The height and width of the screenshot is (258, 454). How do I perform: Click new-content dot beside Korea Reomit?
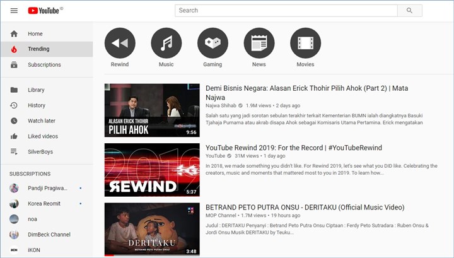(x=81, y=204)
